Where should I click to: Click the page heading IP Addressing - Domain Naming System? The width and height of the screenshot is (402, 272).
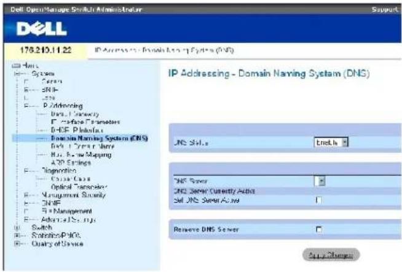pyautogui.click(x=269, y=74)
